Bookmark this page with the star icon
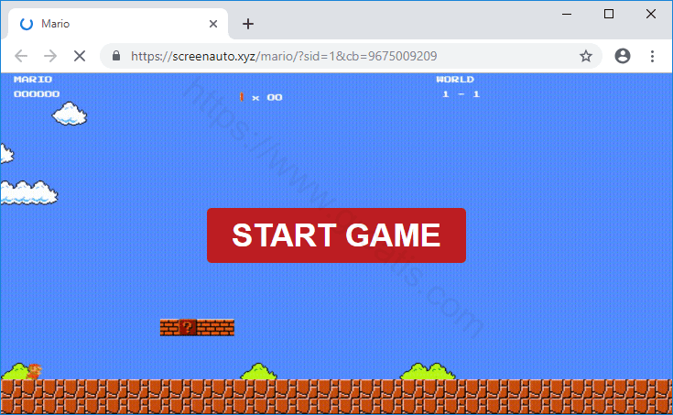 coord(586,56)
